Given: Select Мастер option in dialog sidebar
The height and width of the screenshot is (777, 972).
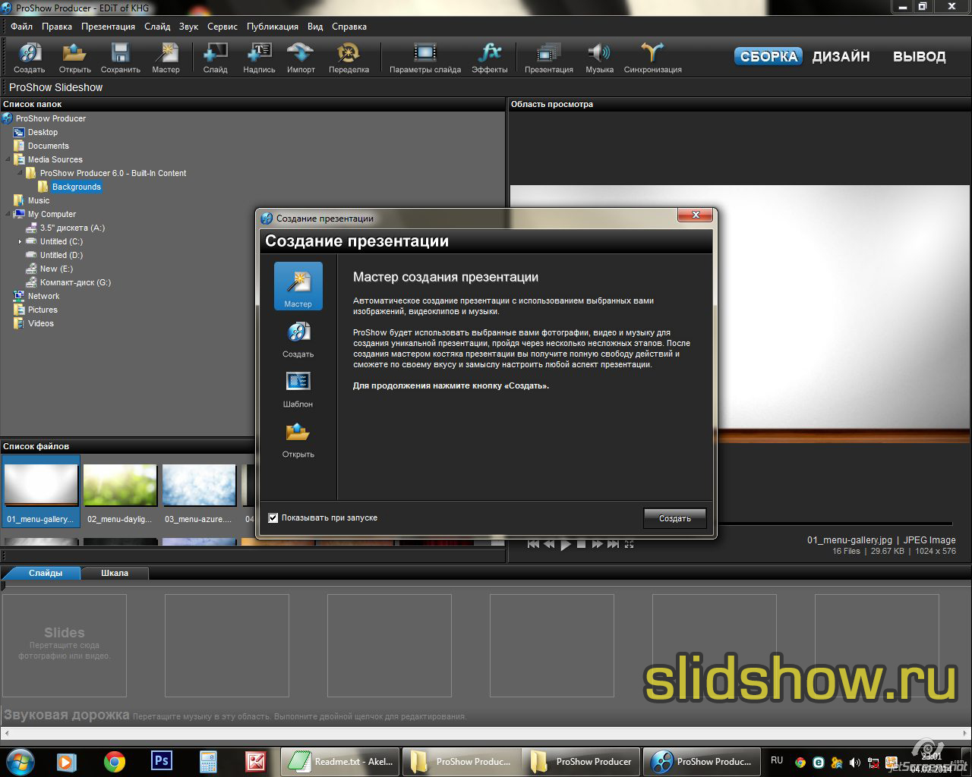Looking at the screenshot, I should point(298,286).
